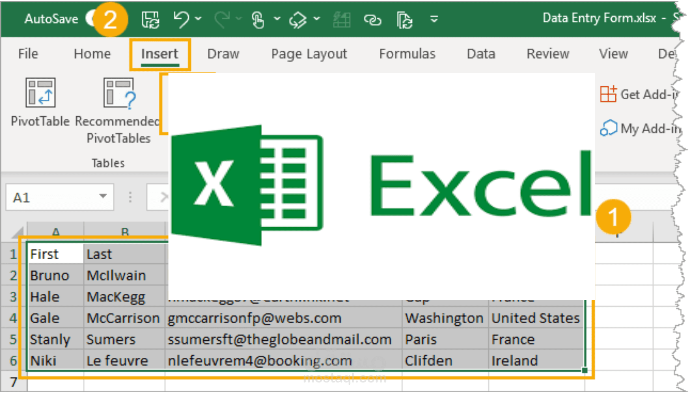
Task: Toggle Touch/Mouse mode icon
Action: [258, 19]
